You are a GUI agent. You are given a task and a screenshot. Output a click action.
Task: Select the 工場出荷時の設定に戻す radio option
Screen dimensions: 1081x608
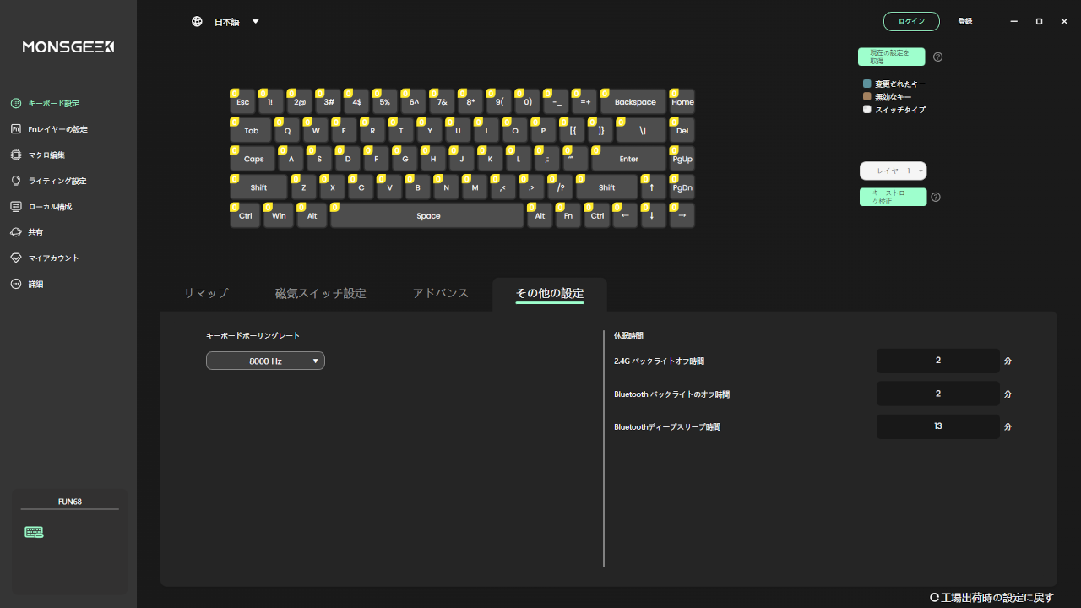tap(934, 598)
